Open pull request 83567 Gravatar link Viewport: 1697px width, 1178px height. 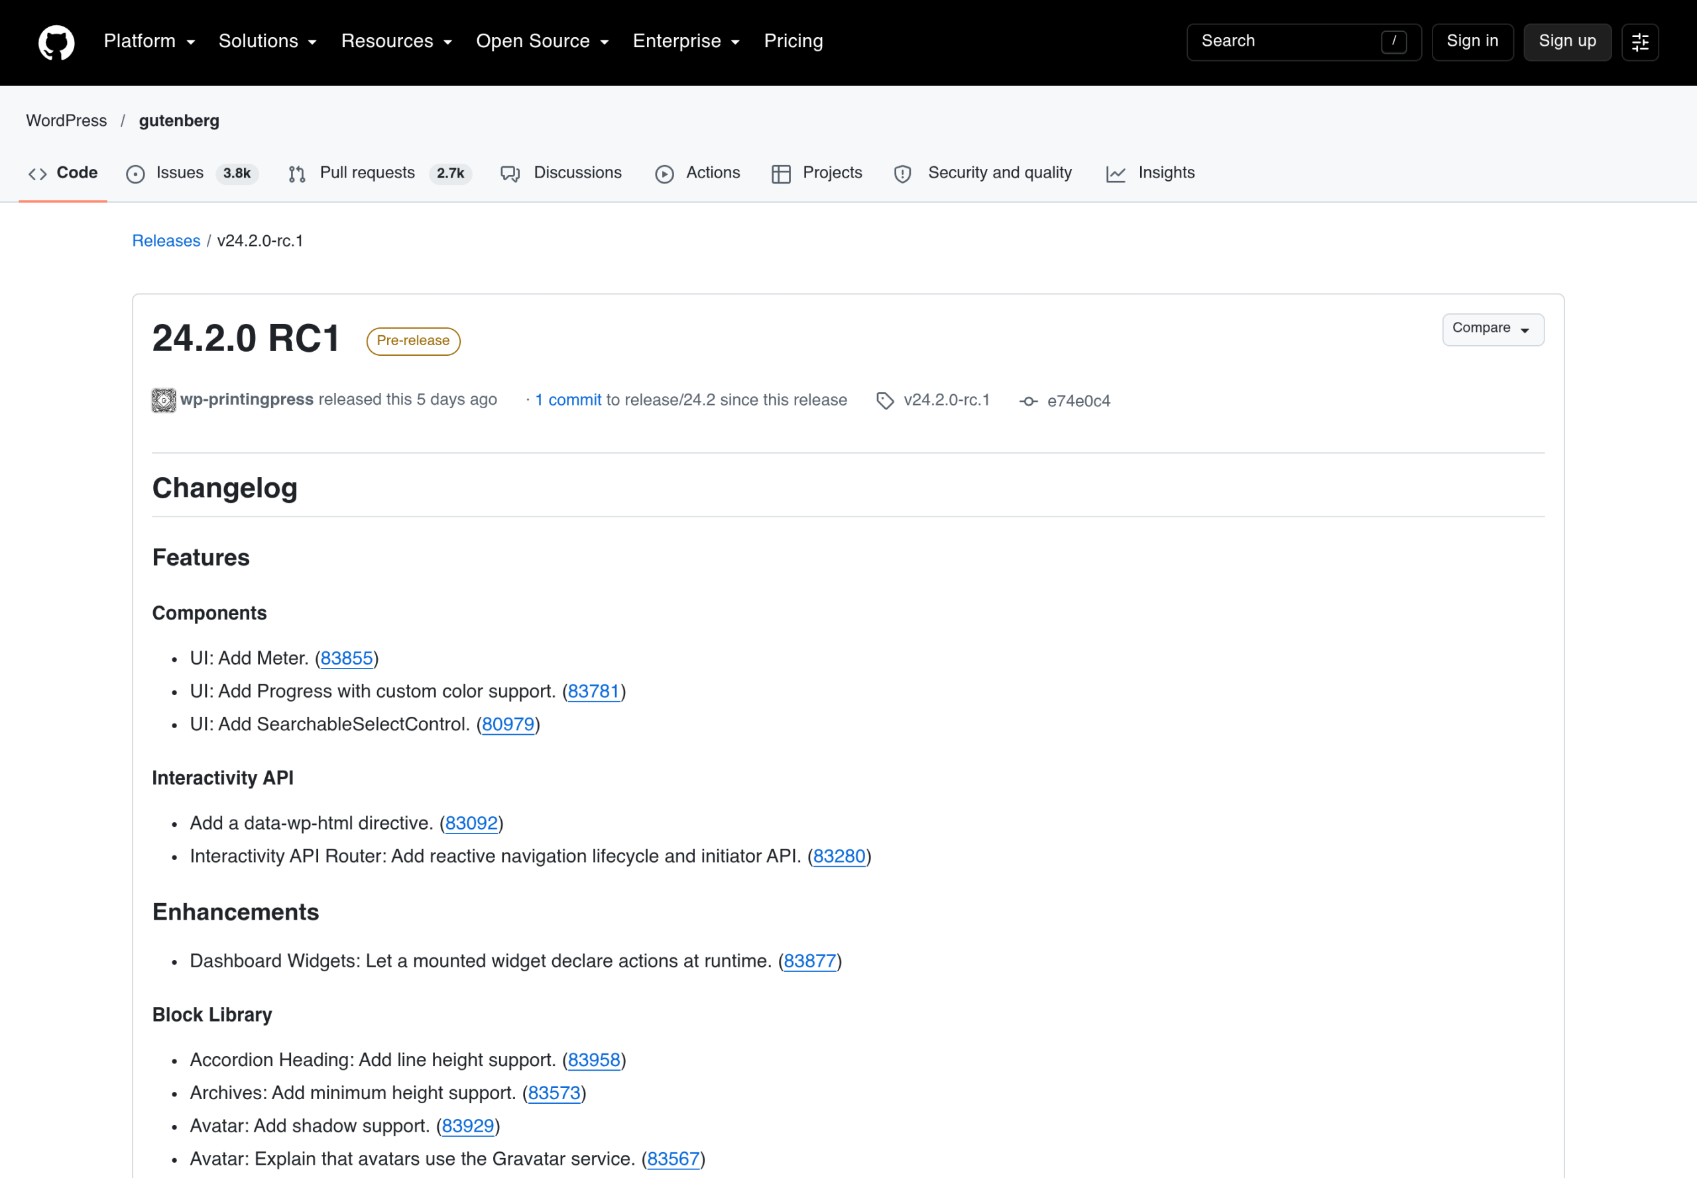tap(673, 1159)
